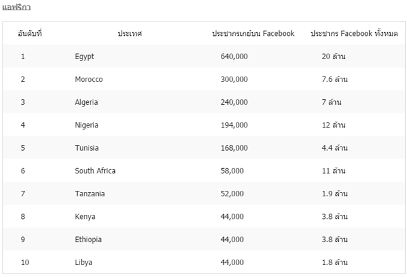Select the Algeria country cell
This screenshot has width=407, height=277.
pyautogui.click(x=86, y=102)
